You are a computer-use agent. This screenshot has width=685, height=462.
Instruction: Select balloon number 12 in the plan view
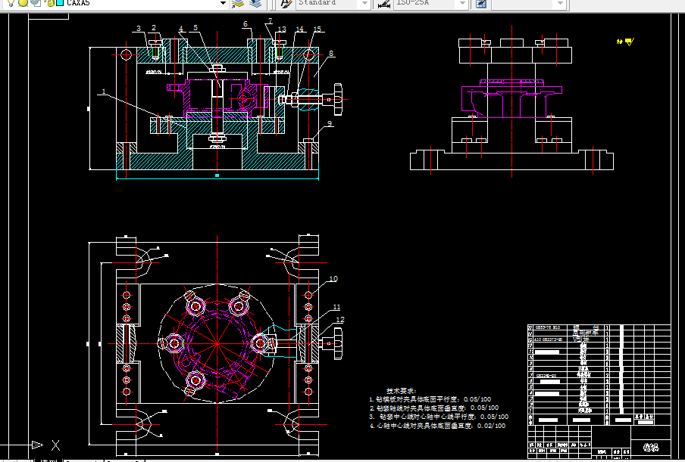340,320
